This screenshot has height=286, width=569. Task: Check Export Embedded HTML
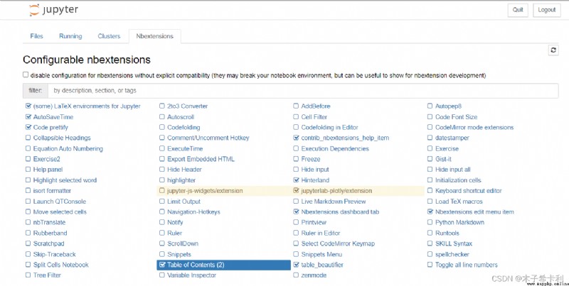click(x=162, y=159)
